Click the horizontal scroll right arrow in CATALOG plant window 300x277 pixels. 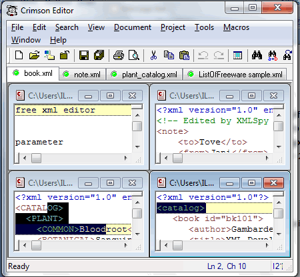click(x=125, y=246)
